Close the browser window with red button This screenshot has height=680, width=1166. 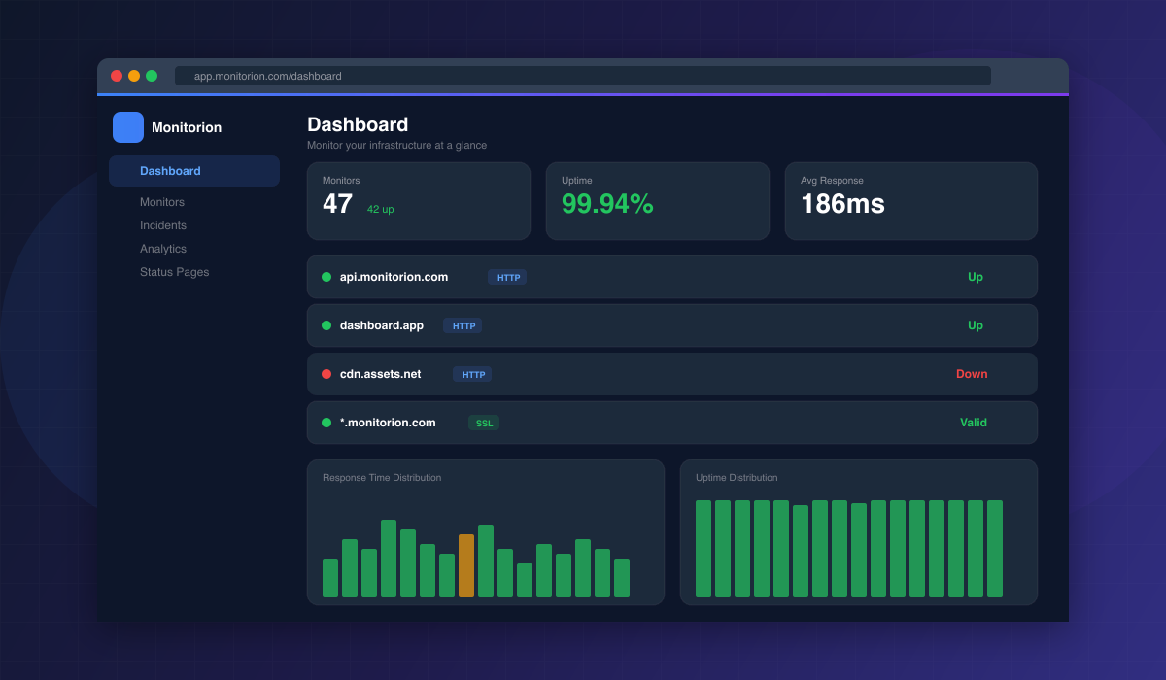(x=117, y=76)
